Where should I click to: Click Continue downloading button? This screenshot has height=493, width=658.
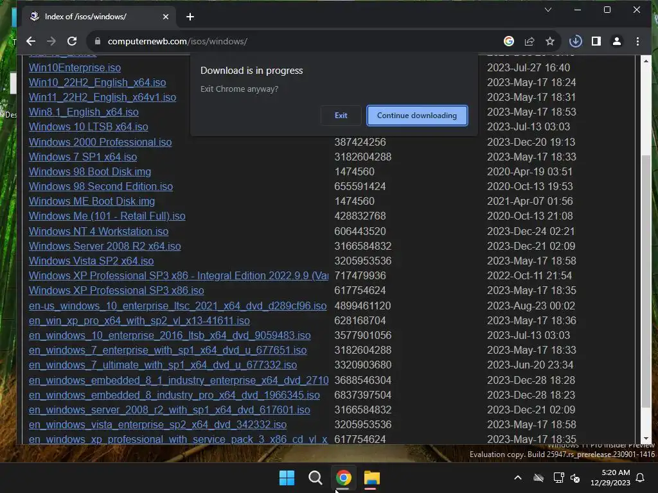coord(416,116)
